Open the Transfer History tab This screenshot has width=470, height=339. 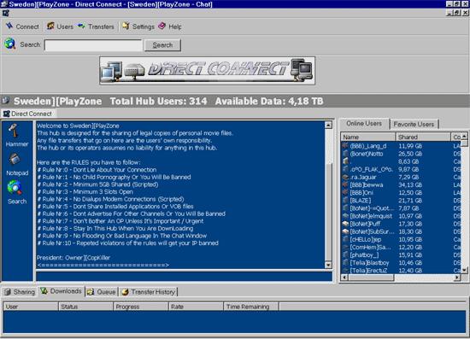pyautogui.click(x=149, y=292)
